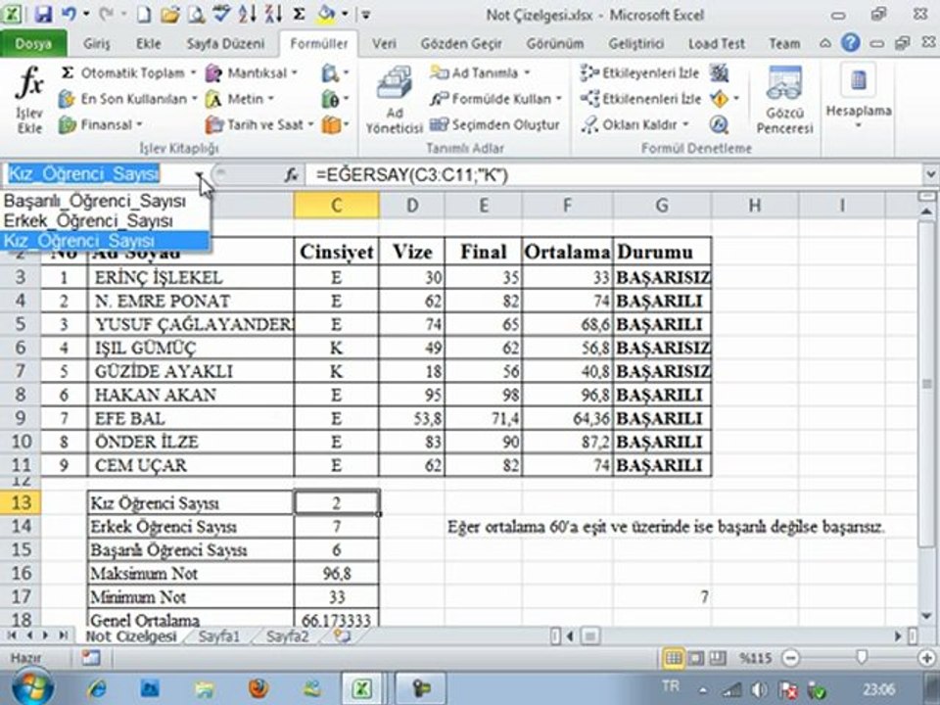Viewport: 940px width, 705px height.
Task: Click Etkileyenleri İzle trace precedents
Action: (640, 73)
